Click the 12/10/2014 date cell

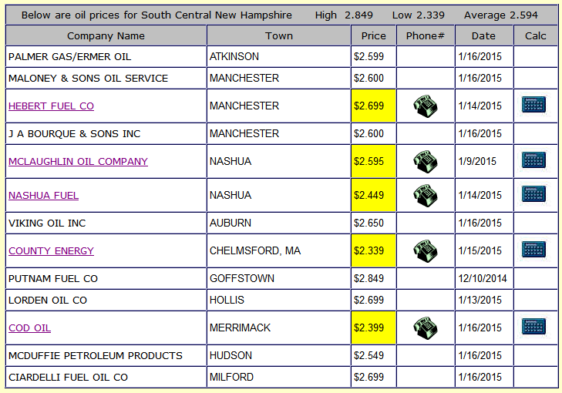click(483, 278)
